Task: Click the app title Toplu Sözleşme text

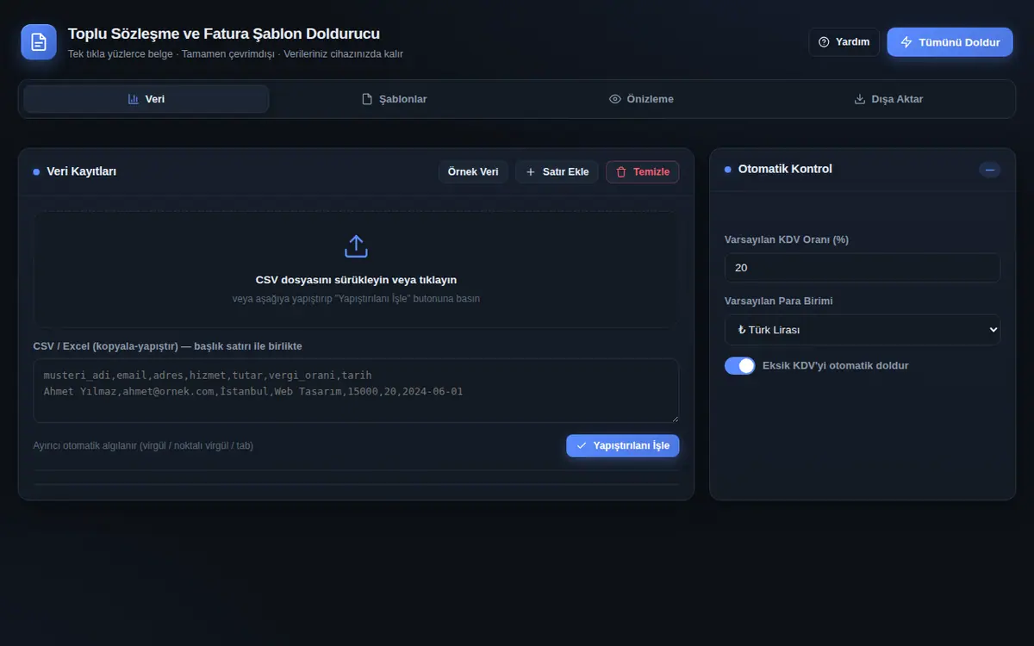Action: pyautogui.click(x=224, y=34)
